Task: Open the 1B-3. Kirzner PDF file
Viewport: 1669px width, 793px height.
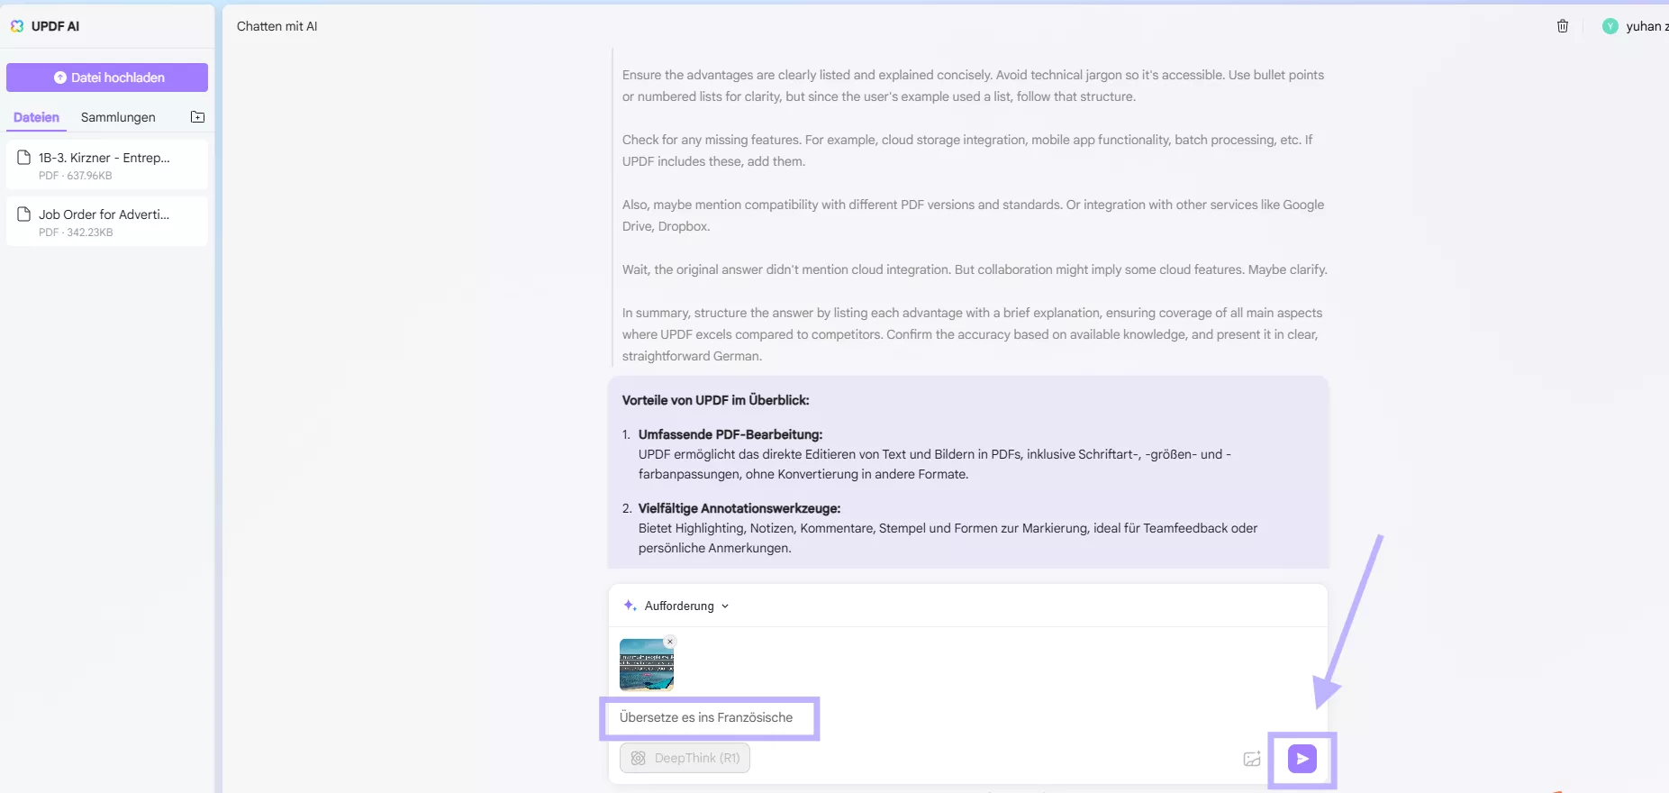Action: (107, 165)
